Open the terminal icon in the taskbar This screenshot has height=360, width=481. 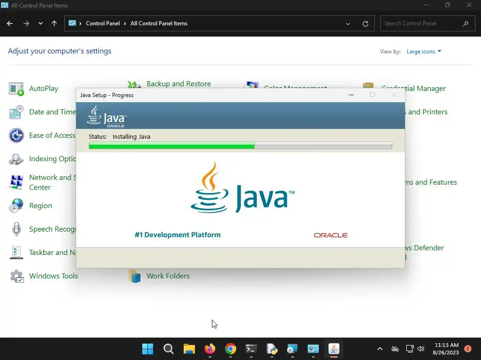(251, 349)
